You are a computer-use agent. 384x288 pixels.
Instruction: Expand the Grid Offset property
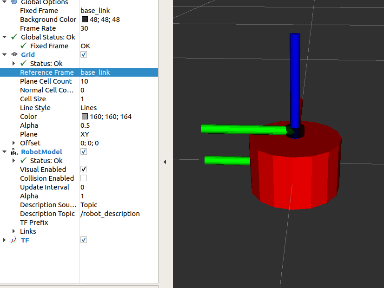(x=14, y=143)
